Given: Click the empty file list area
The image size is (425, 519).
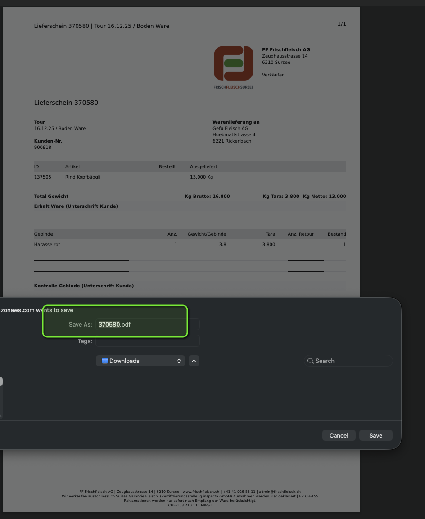Looking at the screenshot, I should [x=203, y=397].
